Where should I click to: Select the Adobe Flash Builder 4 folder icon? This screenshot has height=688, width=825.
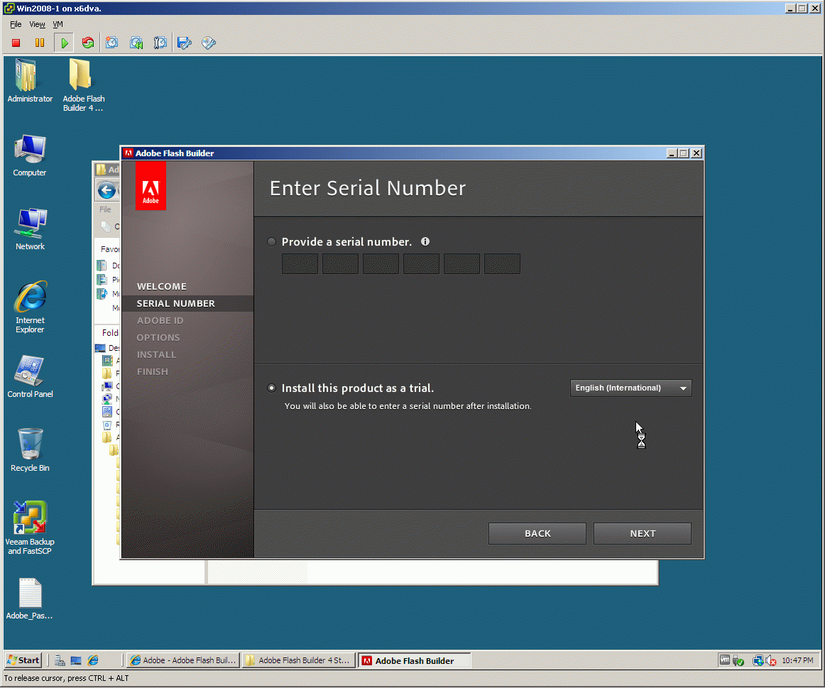coord(83,85)
